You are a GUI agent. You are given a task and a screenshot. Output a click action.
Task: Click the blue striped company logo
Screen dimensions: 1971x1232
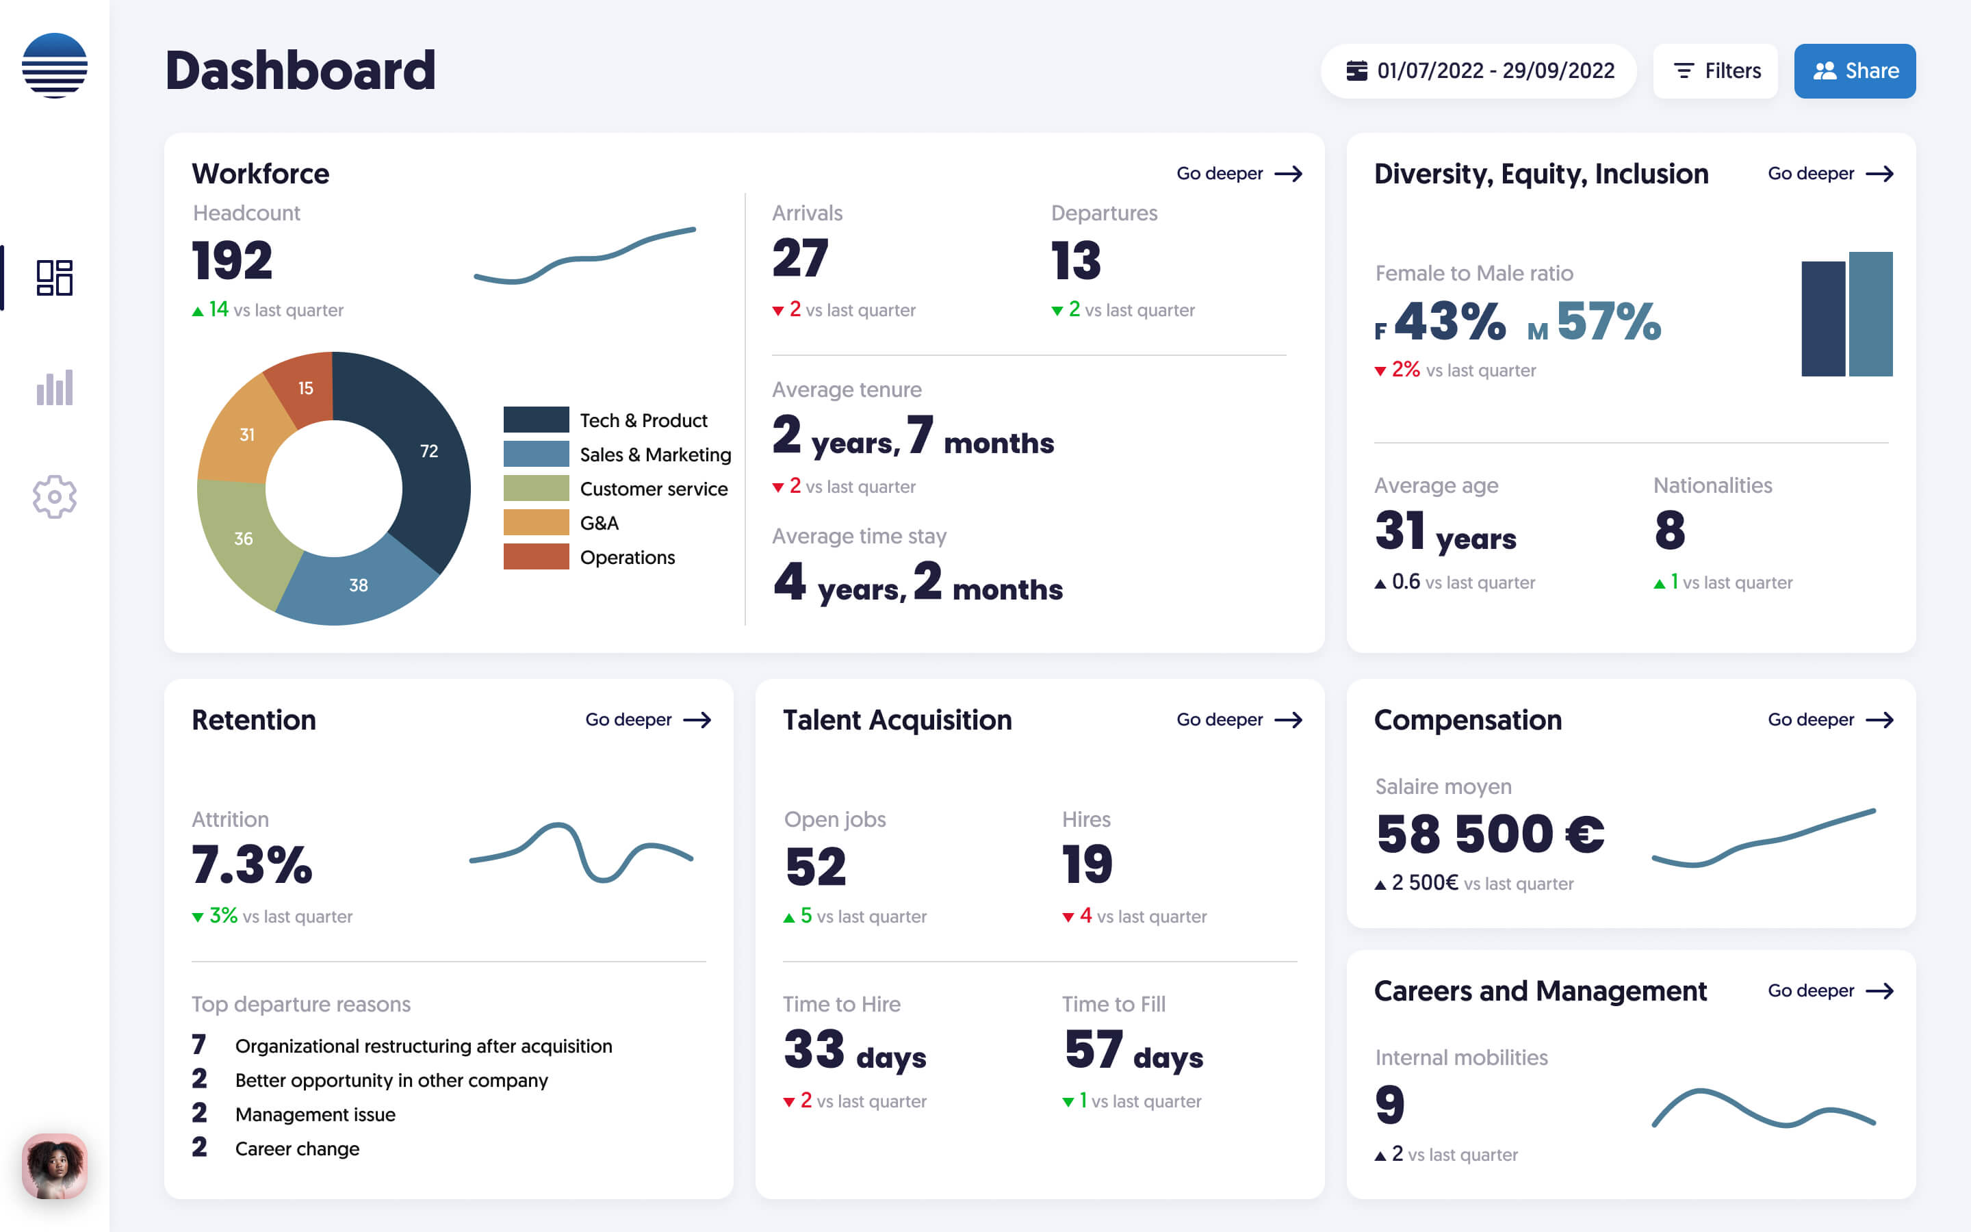55,66
